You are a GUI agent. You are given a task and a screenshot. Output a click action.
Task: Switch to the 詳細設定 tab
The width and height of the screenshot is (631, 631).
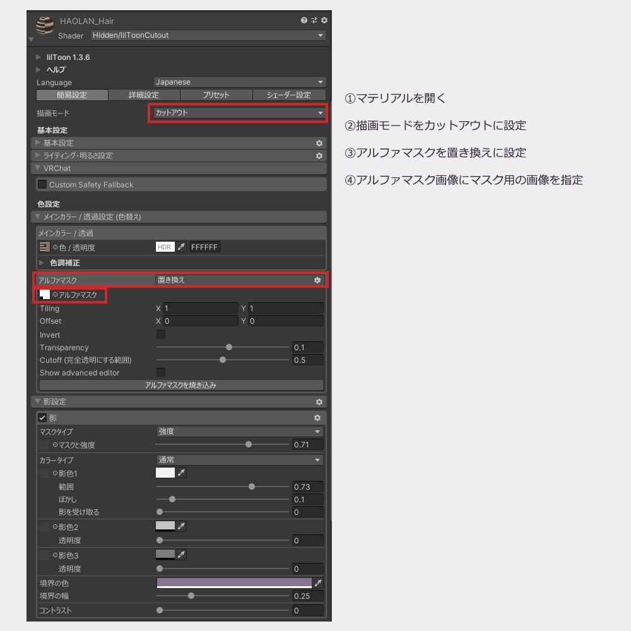click(x=144, y=95)
